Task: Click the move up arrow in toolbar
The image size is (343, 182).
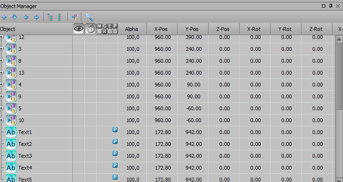Action: click(4, 17)
